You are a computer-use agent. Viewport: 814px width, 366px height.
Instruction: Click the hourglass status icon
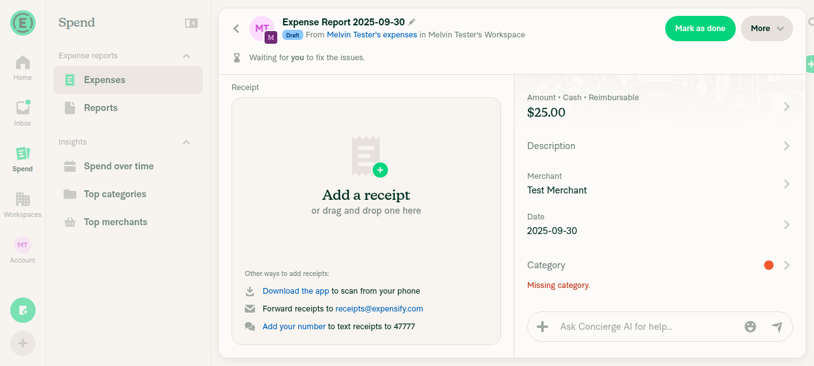tap(237, 58)
